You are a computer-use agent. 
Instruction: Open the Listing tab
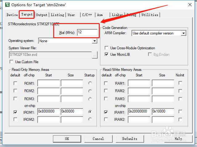(58, 15)
